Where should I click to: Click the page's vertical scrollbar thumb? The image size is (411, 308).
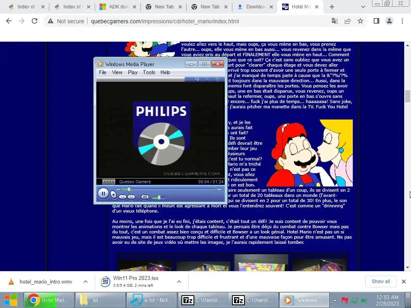click(x=407, y=96)
